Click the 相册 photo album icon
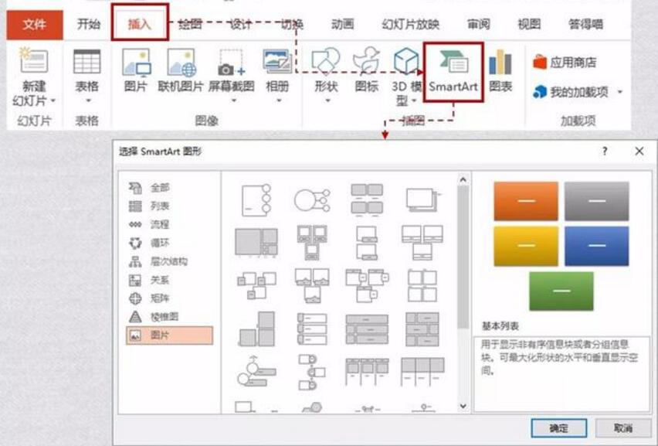658x446 pixels. pos(277,62)
